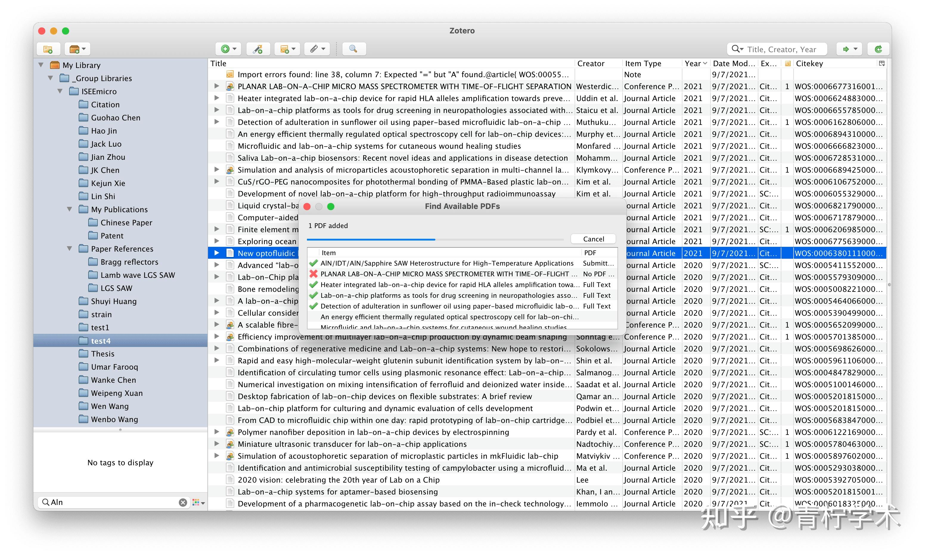925x555 pixels.
Task: Expand the PLANAR LAB-ON-A-CHIP item row
Action: [x=216, y=86]
